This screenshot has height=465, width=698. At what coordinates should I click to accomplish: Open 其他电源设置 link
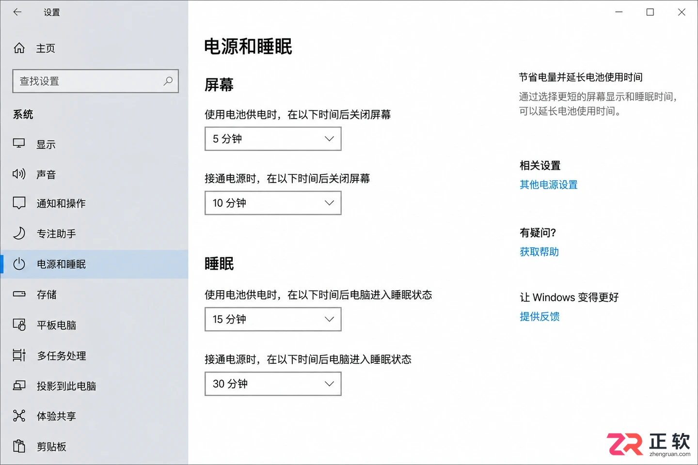549,185
